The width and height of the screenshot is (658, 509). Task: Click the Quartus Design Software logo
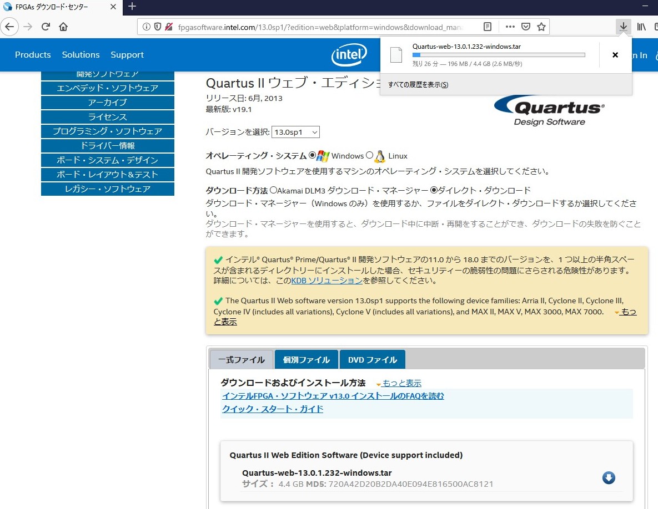coord(549,110)
